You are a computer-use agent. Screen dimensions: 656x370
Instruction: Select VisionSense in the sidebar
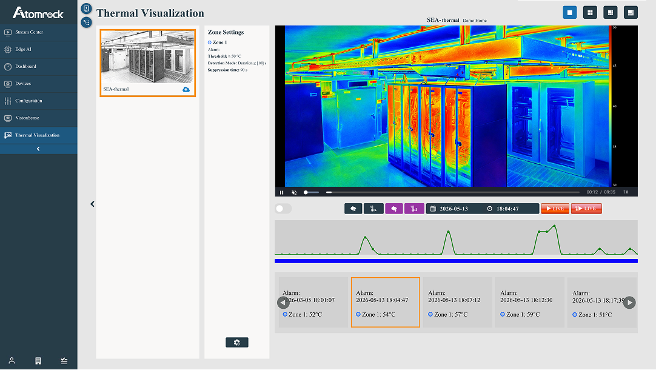[38, 118]
